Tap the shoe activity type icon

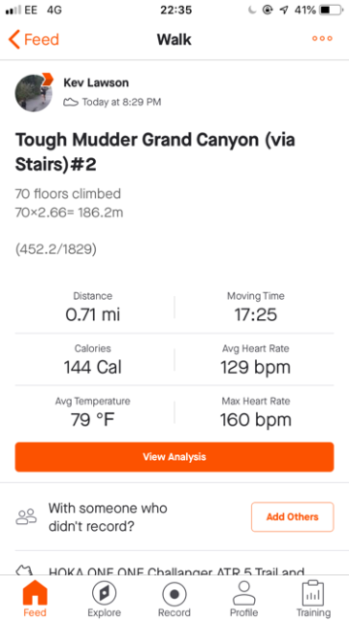click(71, 102)
